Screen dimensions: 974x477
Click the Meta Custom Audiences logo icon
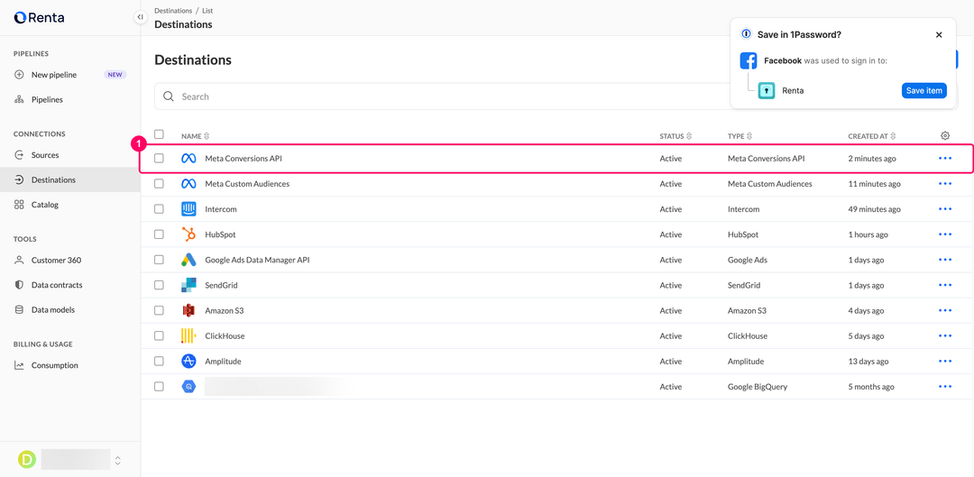click(x=188, y=184)
